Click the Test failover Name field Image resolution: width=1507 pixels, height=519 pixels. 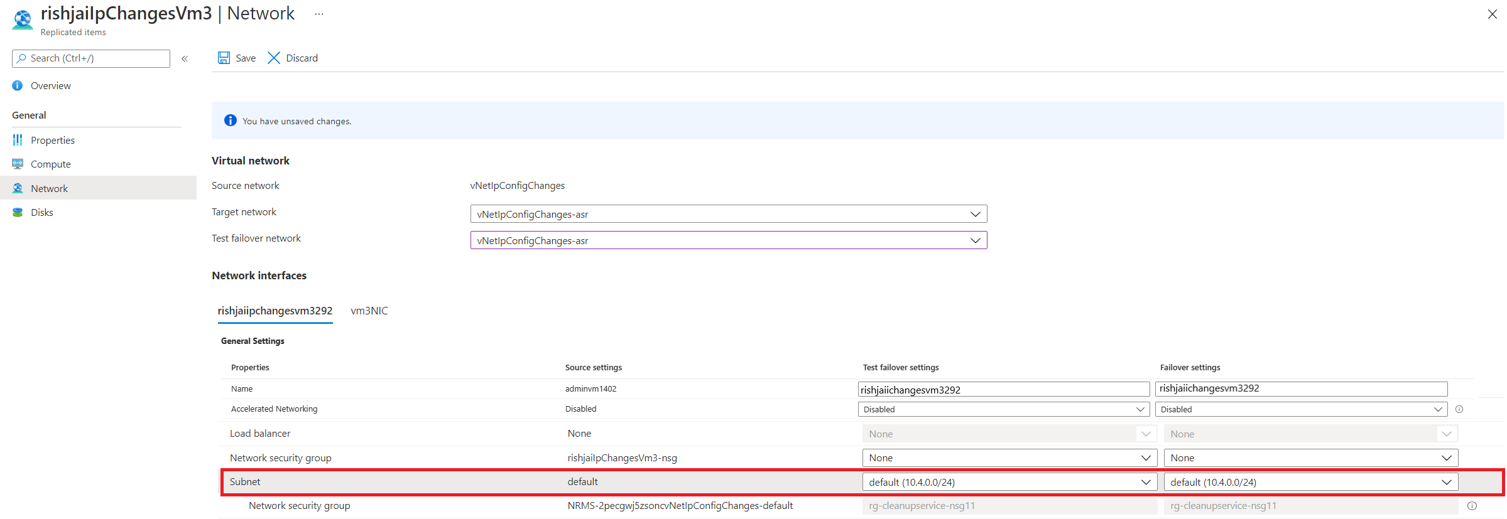click(x=1003, y=390)
